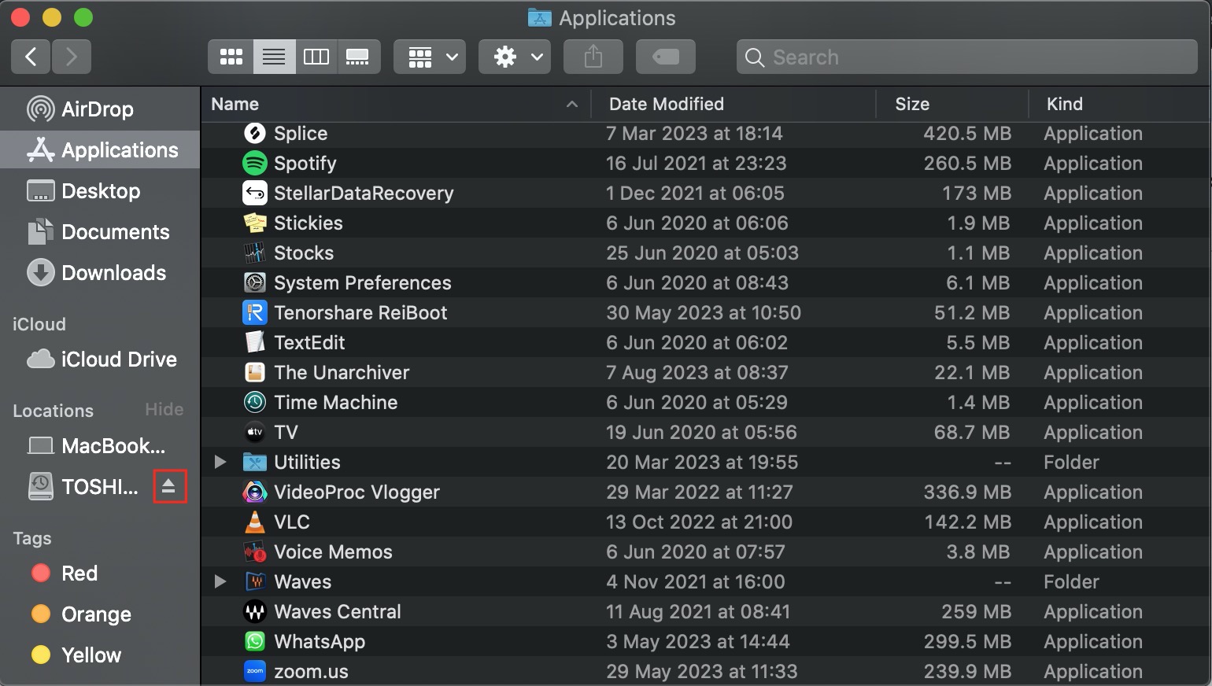
Task: Select the Waves Central app icon
Action: pos(254,611)
